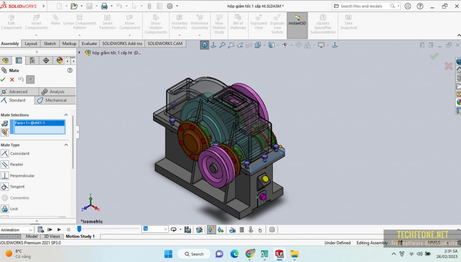Image resolution: width=461 pixels, height=262 pixels.
Task: Cancel the mate with the red X
Action: click(x=12, y=79)
